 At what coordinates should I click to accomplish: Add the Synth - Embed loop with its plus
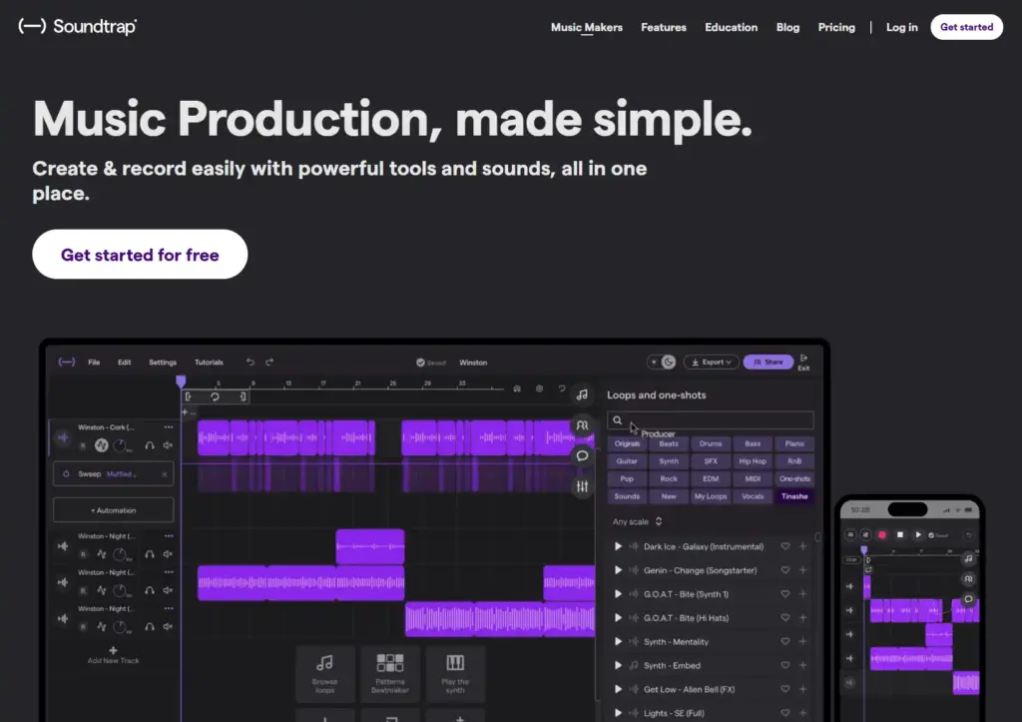(x=803, y=665)
